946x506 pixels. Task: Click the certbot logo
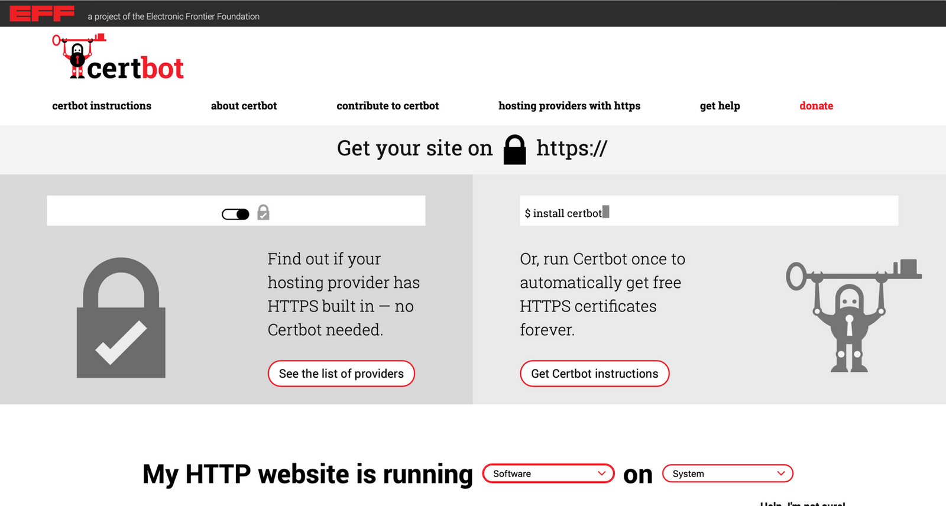click(x=118, y=57)
